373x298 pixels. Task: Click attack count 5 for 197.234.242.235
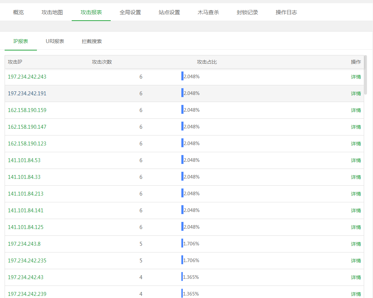(x=141, y=261)
